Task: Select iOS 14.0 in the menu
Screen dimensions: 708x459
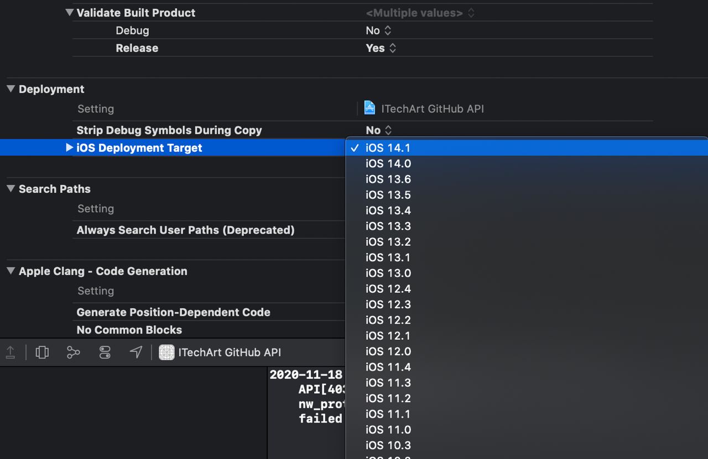Action: point(527,163)
